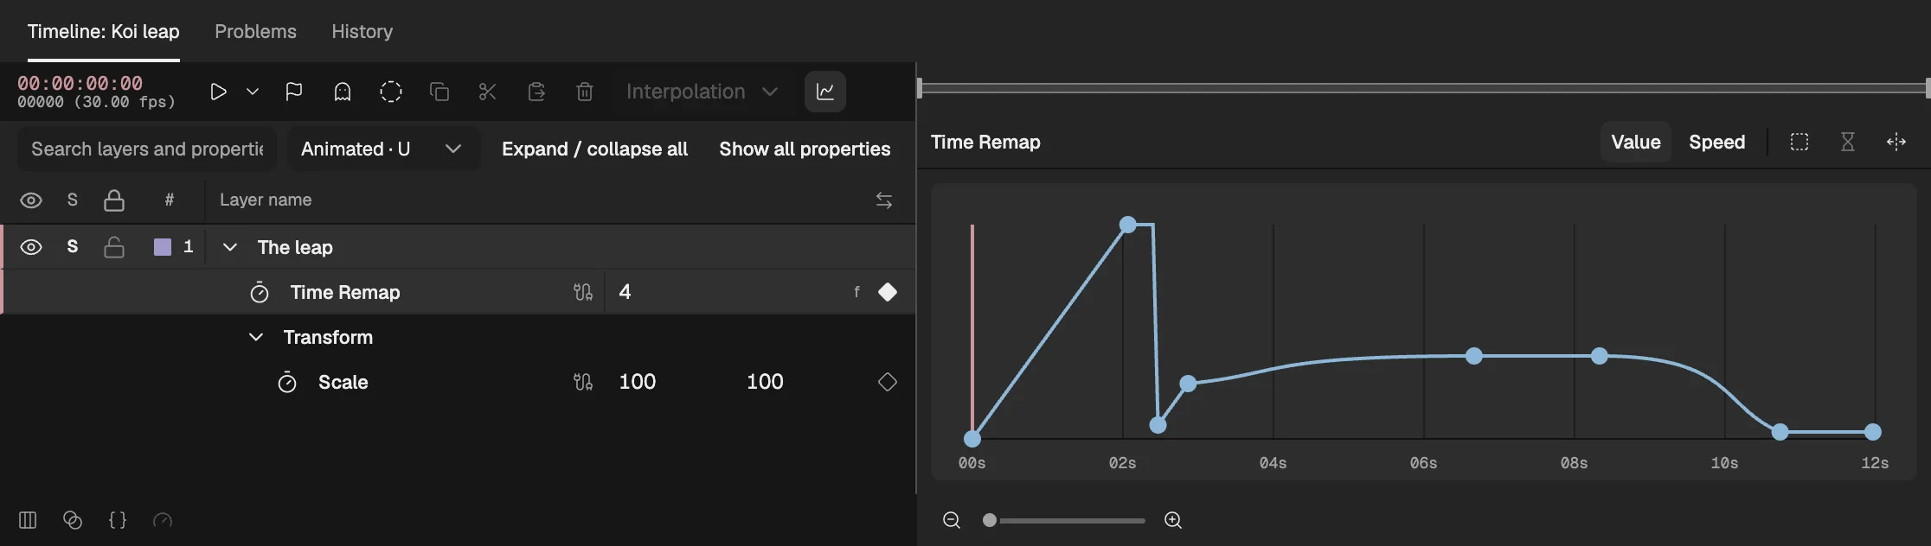This screenshot has width=1931, height=546.
Task: Click the hourglass icon in graph toolbar
Action: click(x=1848, y=142)
